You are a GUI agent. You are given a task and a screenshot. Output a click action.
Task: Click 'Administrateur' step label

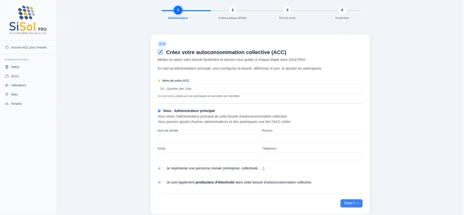pyautogui.click(x=178, y=18)
